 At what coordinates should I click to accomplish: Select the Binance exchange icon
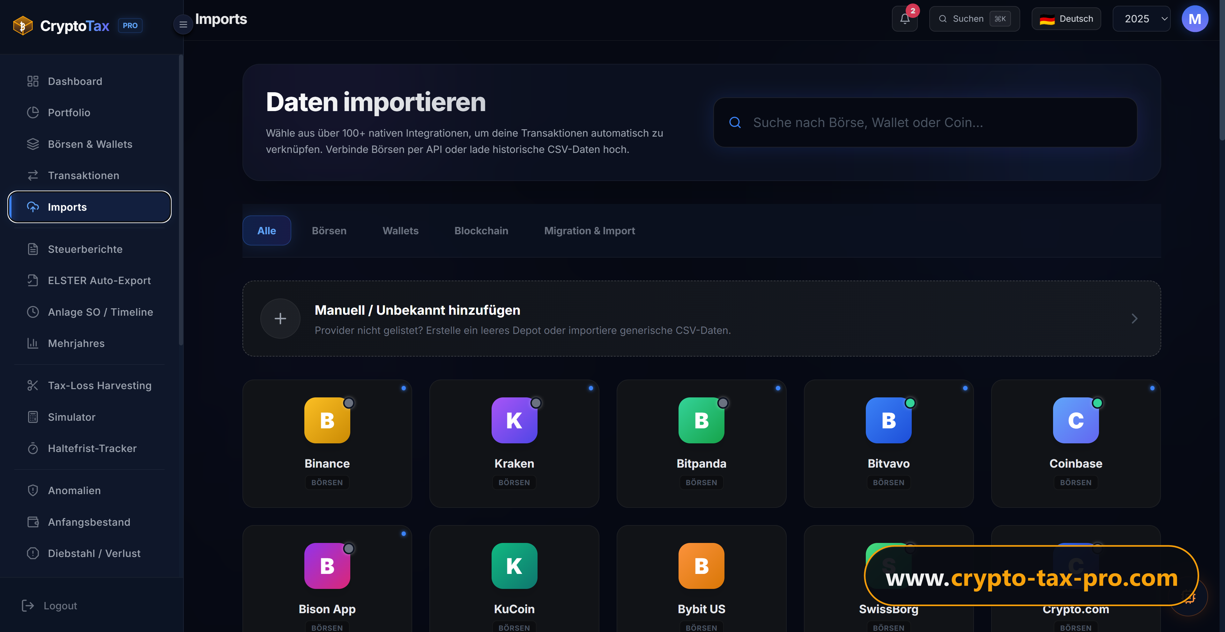point(327,420)
